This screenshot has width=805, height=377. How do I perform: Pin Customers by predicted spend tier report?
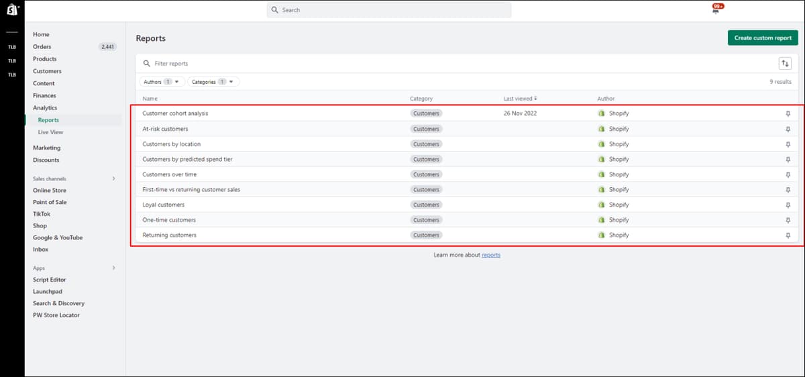(788, 159)
